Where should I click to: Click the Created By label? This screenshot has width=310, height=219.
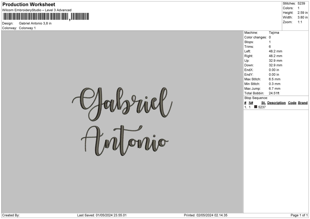point(11,215)
